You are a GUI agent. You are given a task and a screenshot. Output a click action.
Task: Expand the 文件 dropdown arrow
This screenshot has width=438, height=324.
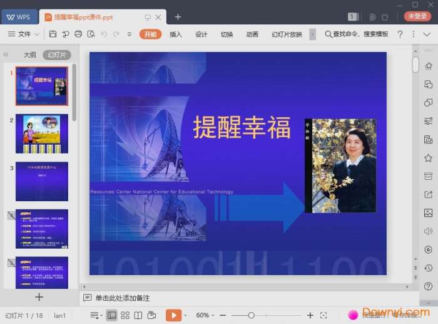pos(36,34)
